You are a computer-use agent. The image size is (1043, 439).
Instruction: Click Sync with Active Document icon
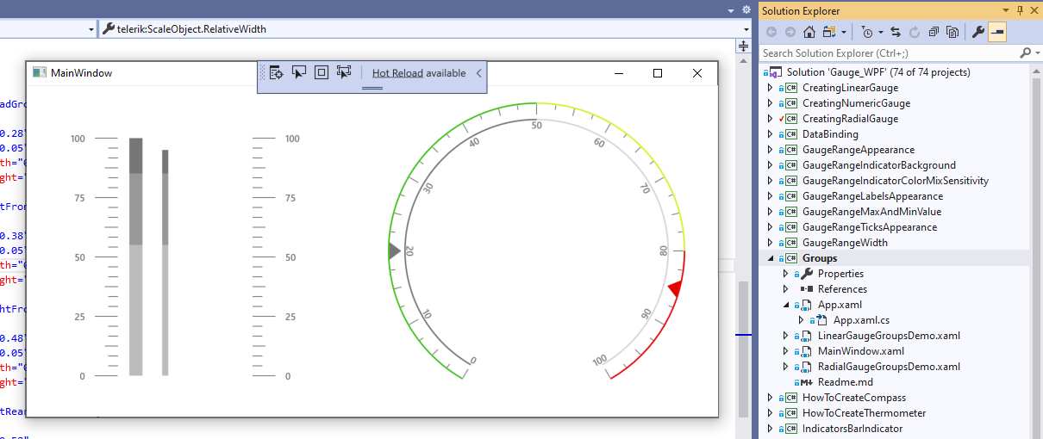point(896,32)
